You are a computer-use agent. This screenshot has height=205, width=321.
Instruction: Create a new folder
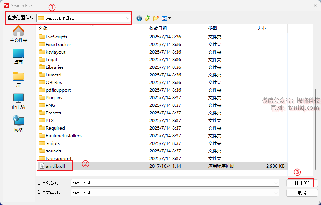[156, 18]
